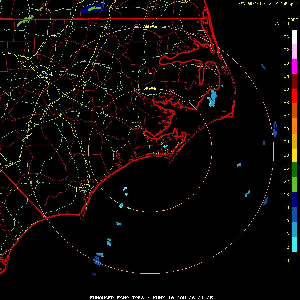Viewport: 300px width, 300px height.
Task: Click the '[K FT]' legend units label
Action: click(282, 23)
